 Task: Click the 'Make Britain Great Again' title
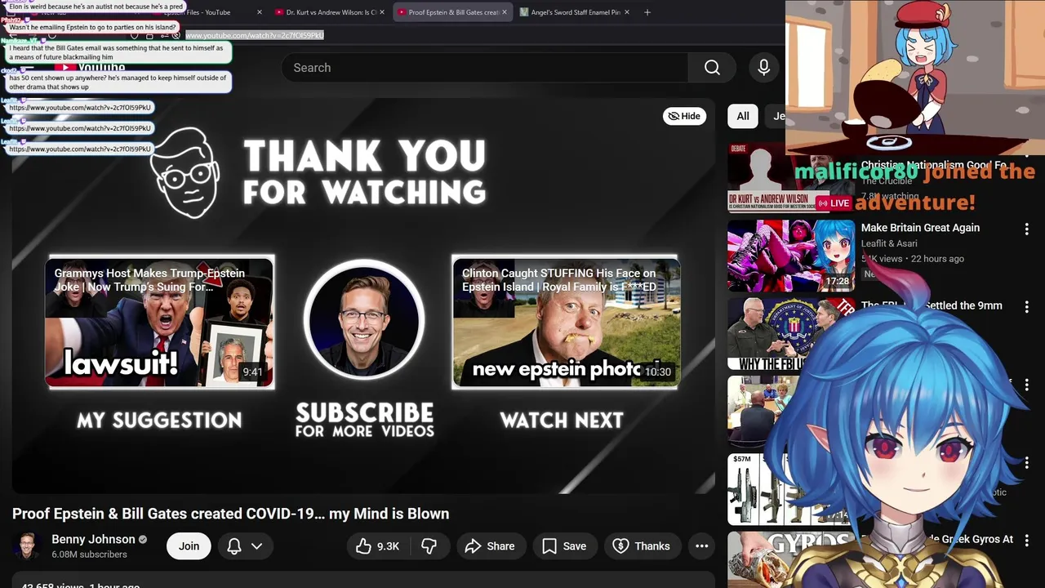(920, 228)
